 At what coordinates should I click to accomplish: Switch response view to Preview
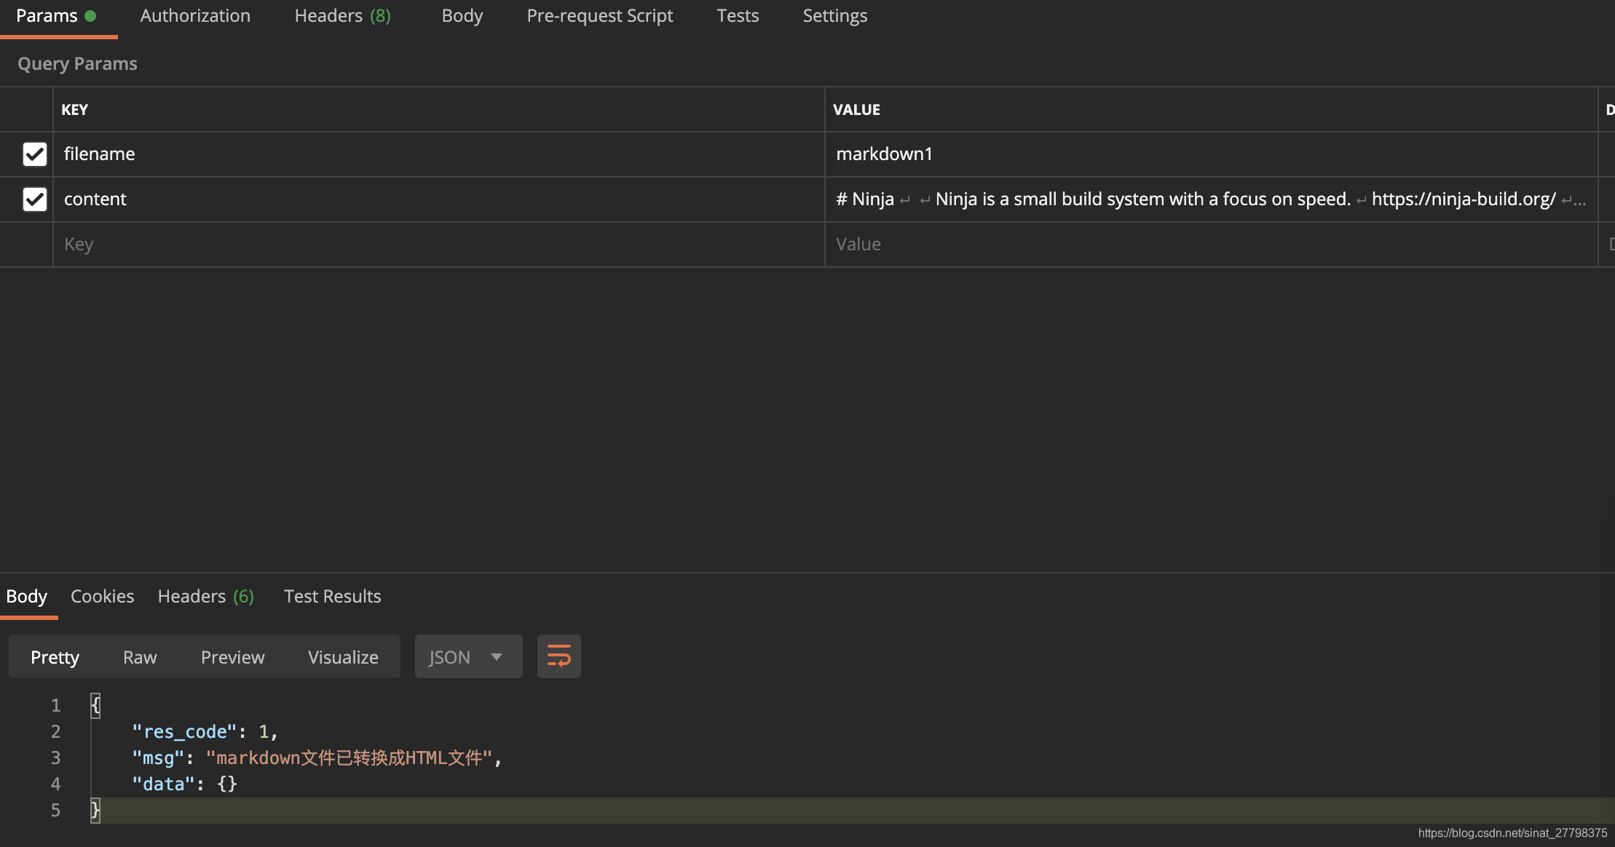pyautogui.click(x=232, y=657)
